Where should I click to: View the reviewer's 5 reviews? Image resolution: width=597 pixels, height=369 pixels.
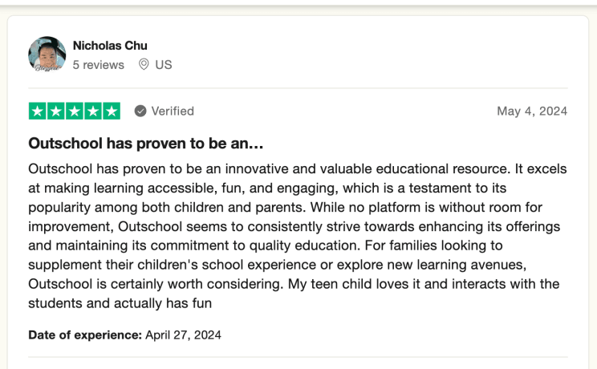(x=99, y=64)
